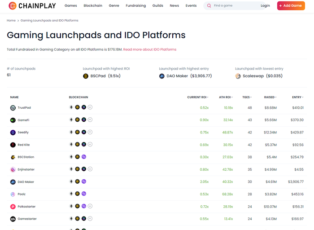
Task: Focus the Find a game search field
Action: pyautogui.click(x=234, y=5)
